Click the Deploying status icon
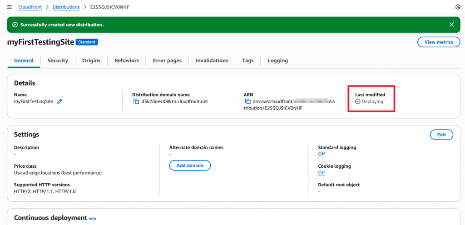The height and width of the screenshot is (225, 465). [358, 101]
